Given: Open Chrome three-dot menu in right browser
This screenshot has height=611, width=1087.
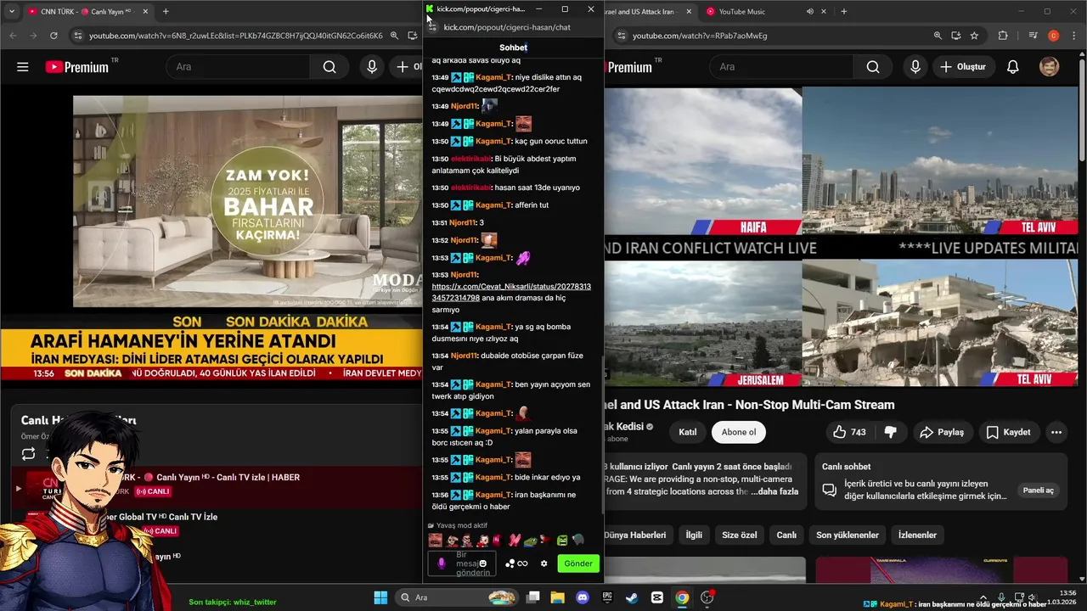Looking at the screenshot, I should [x=1073, y=36].
